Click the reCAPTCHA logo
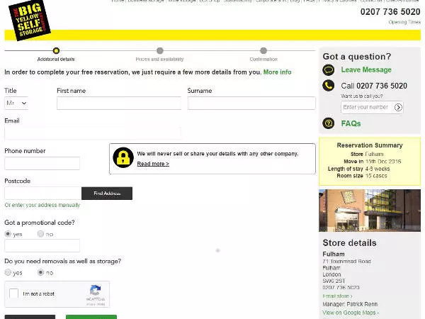425x319 pixels. (95, 291)
